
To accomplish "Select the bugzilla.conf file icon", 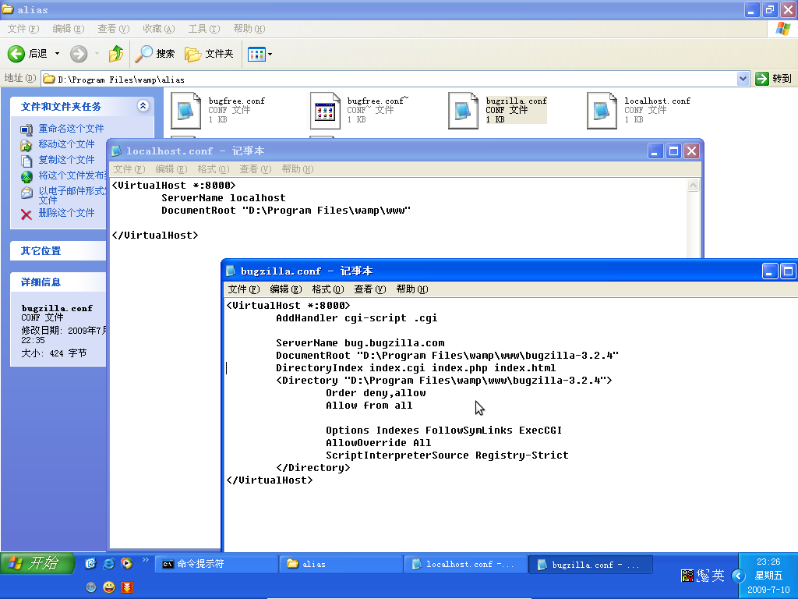I will click(463, 111).
